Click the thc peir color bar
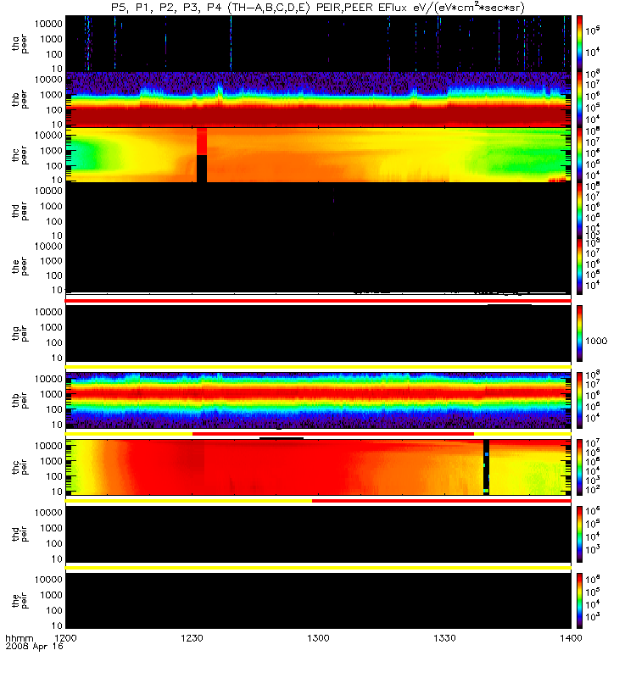The image size is (636, 678). pyautogui.click(x=579, y=468)
